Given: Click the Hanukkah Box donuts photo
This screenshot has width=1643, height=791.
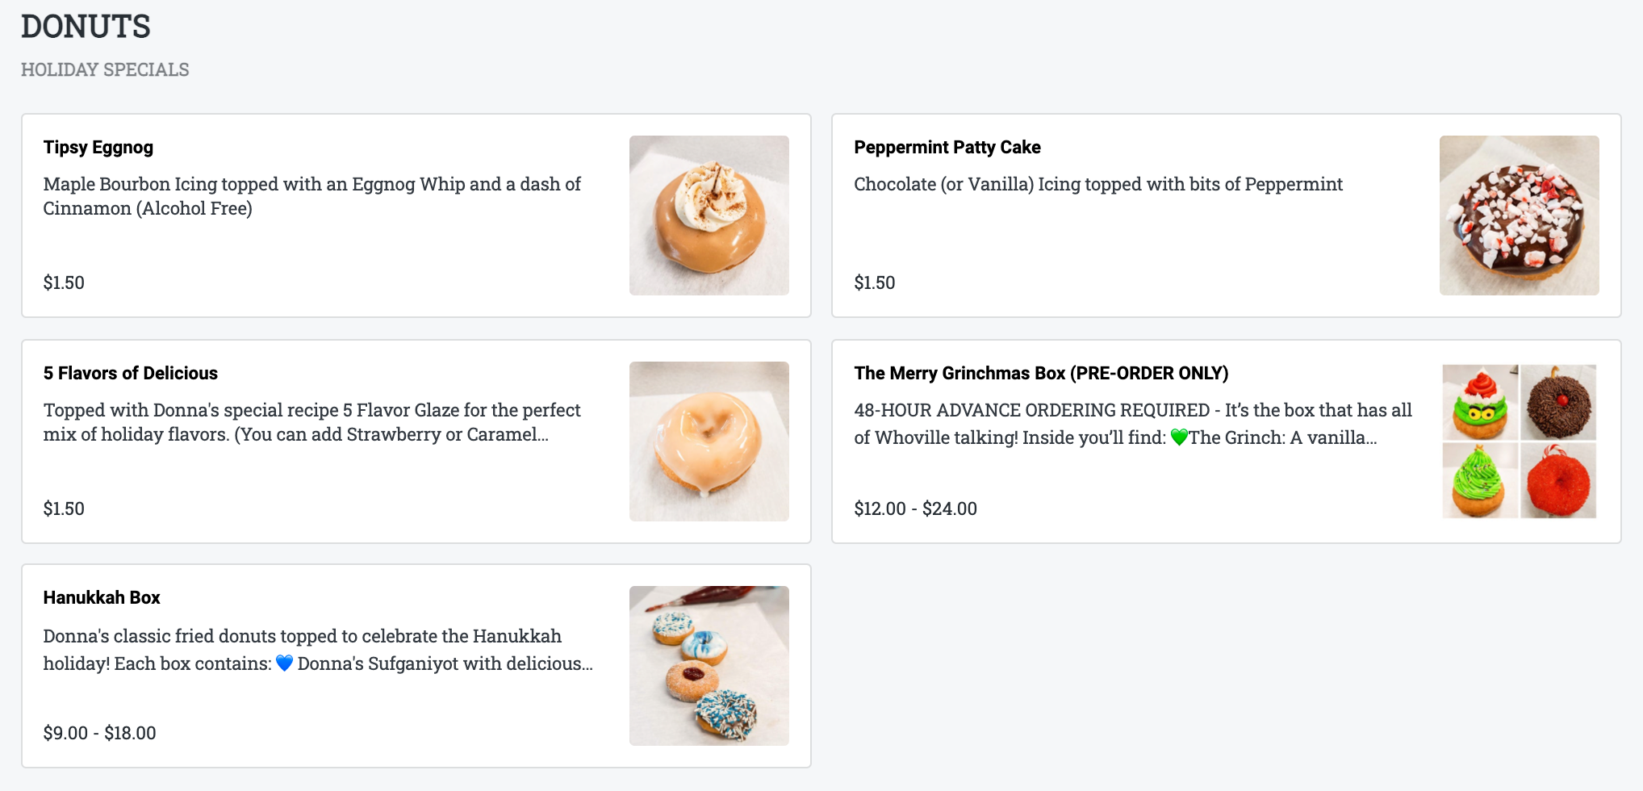Looking at the screenshot, I should 709,665.
